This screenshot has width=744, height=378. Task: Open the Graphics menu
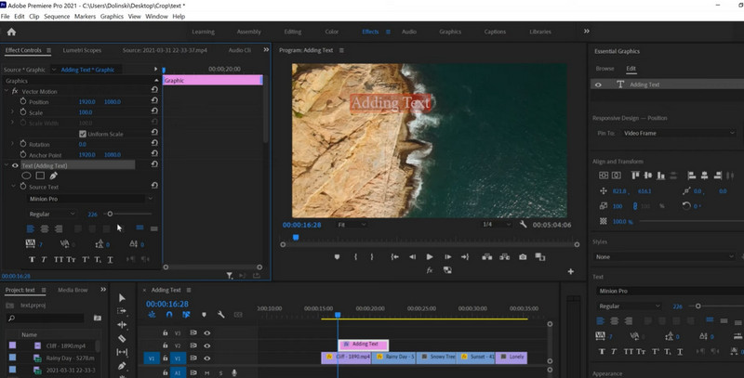pyautogui.click(x=112, y=16)
